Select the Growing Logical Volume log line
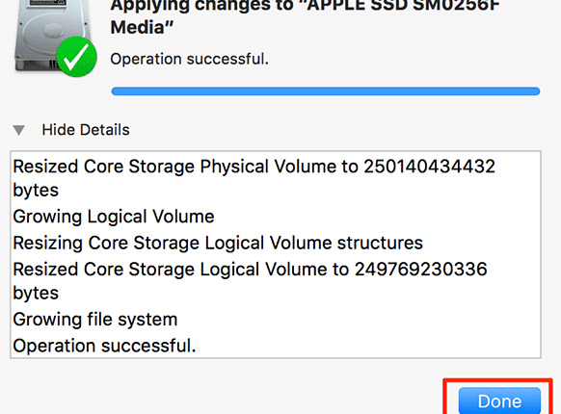Viewport: 561px width, 414px height. tap(114, 217)
